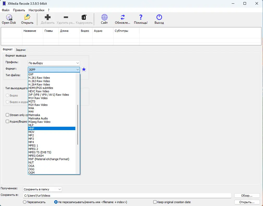Open the Сайт globe icon
Image resolution: width=263 pixels, height=206 pixels.
pos(104,17)
